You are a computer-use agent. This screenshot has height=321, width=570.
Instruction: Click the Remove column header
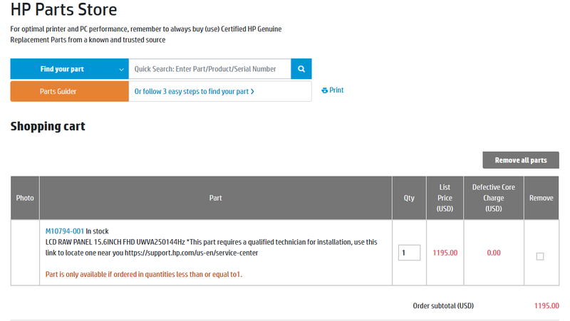click(x=541, y=198)
